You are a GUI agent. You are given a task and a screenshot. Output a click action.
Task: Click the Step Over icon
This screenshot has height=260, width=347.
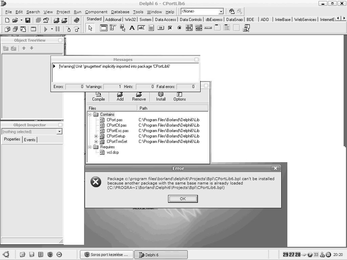76,29
